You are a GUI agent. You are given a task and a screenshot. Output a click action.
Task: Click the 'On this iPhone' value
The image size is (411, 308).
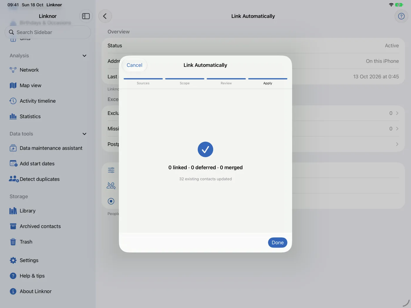pyautogui.click(x=382, y=61)
